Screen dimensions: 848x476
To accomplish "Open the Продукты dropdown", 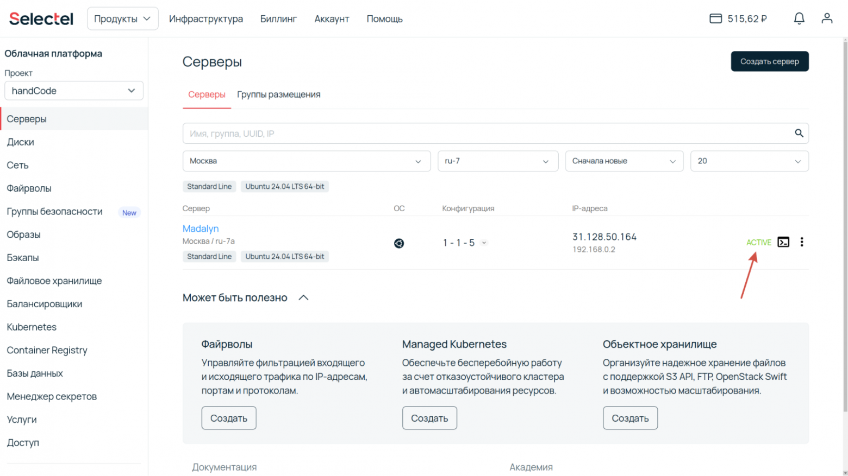I will point(122,19).
